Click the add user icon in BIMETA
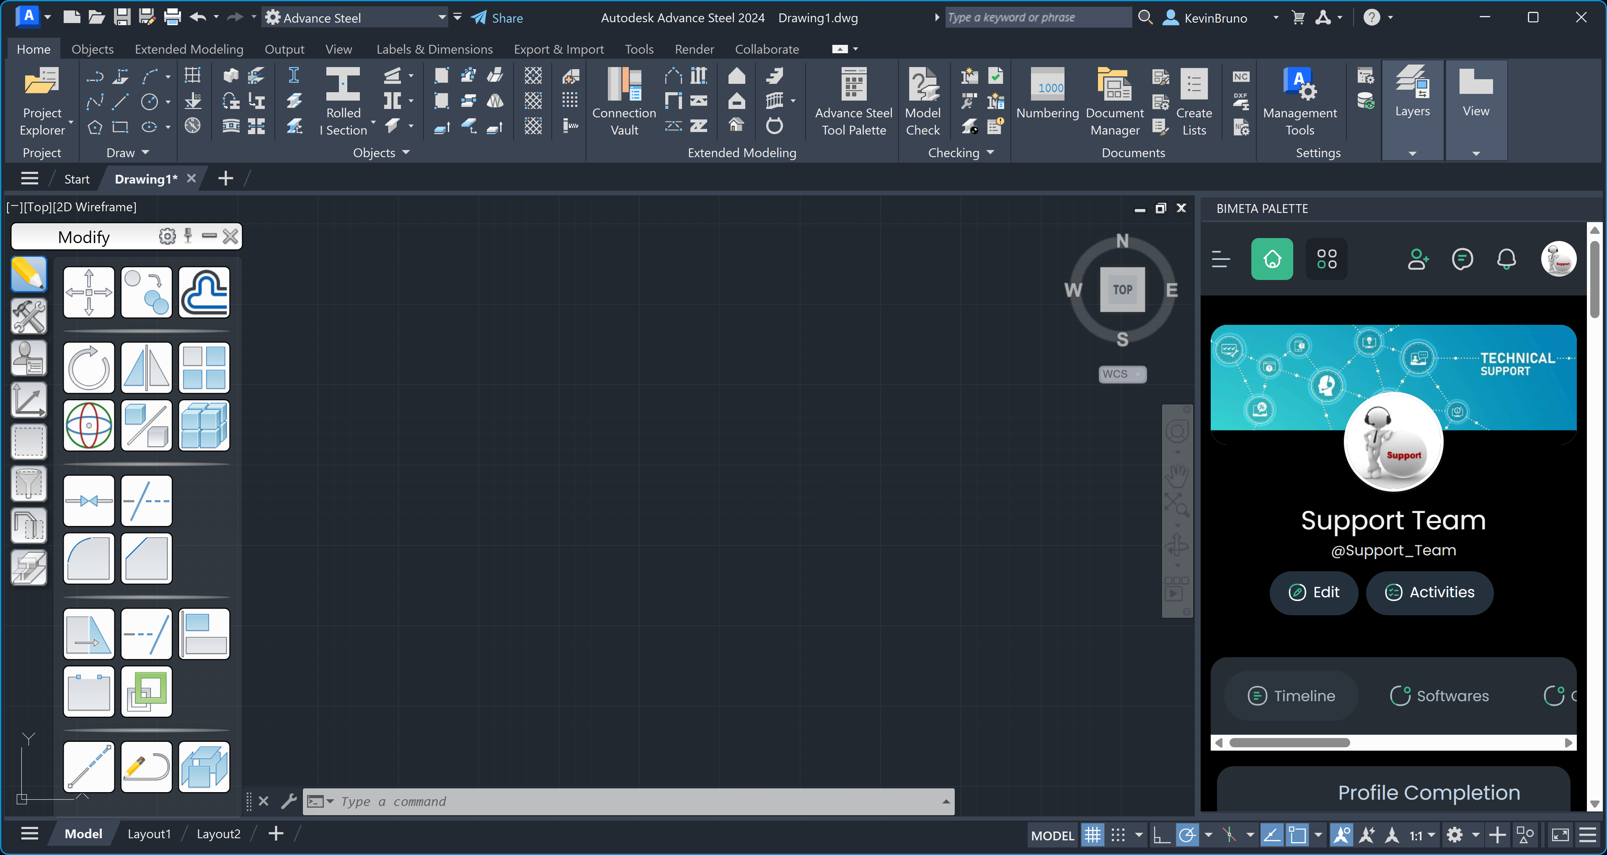1607x855 pixels. coord(1418,259)
